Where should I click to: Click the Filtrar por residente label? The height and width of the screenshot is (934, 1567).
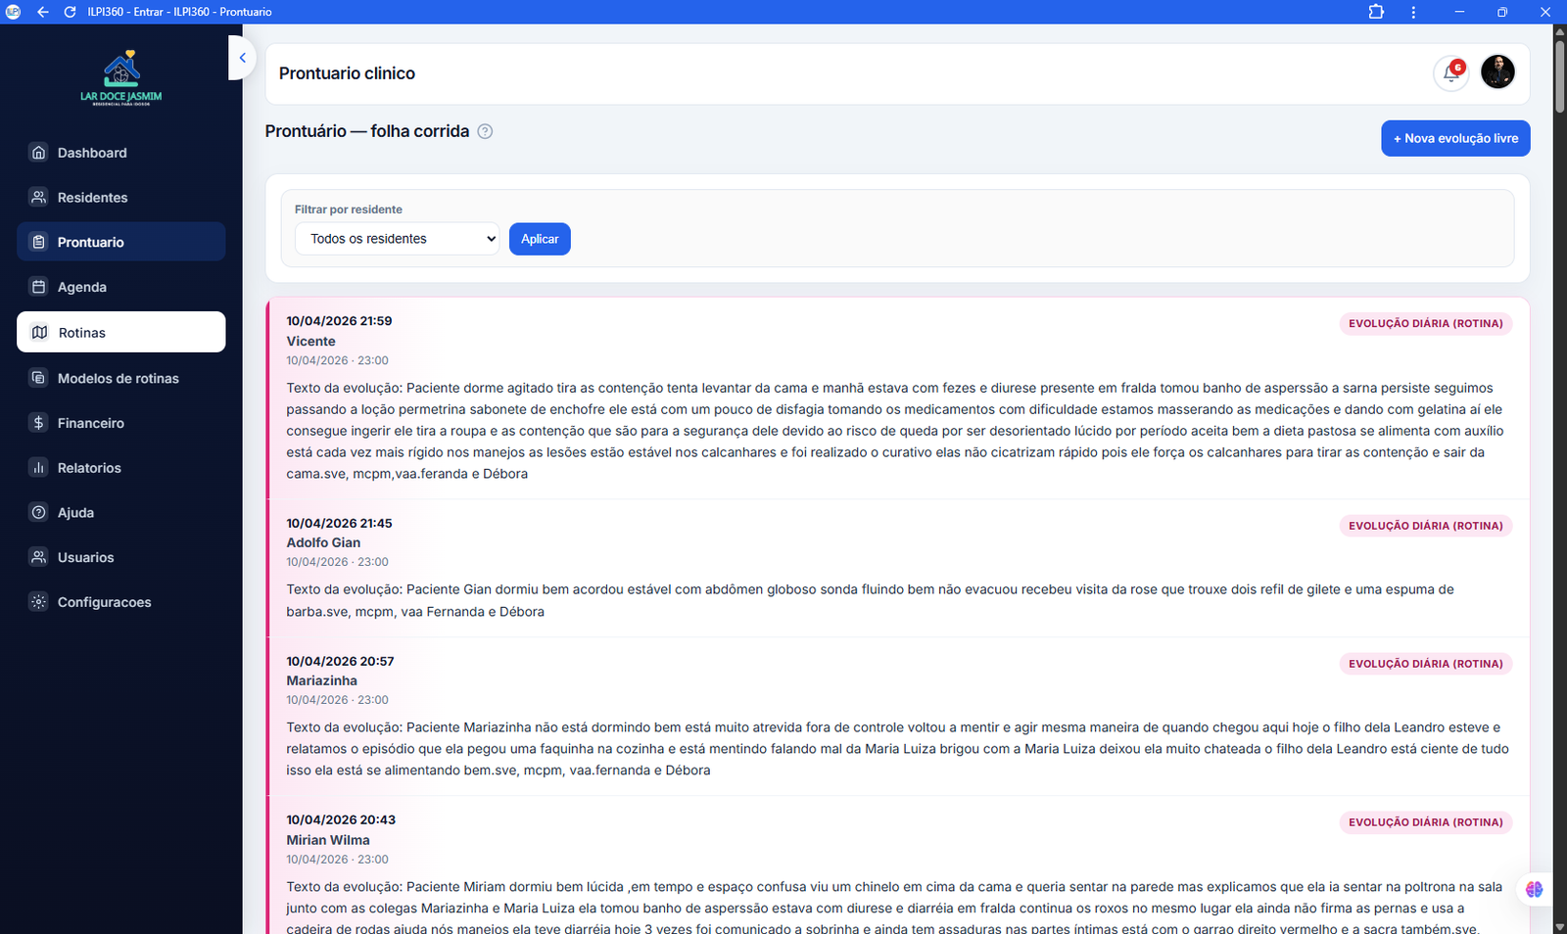pos(349,210)
